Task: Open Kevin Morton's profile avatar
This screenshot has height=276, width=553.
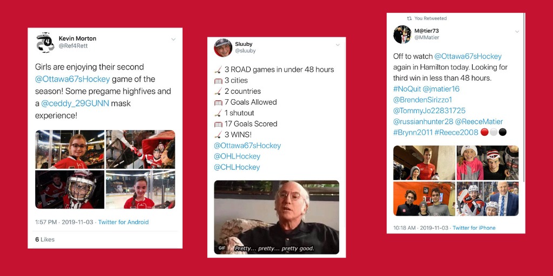Action: click(45, 43)
